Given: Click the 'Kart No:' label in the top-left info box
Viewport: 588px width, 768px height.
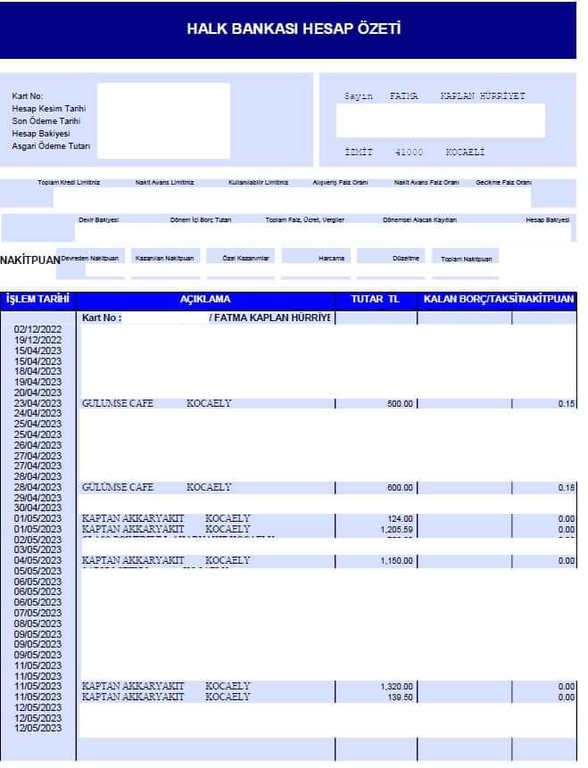Looking at the screenshot, I should 28,96.
